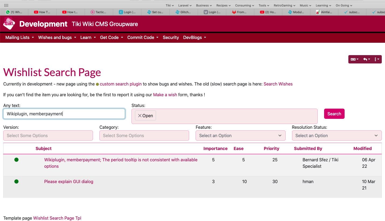Open the Learn navigation menu

point(88,37)
